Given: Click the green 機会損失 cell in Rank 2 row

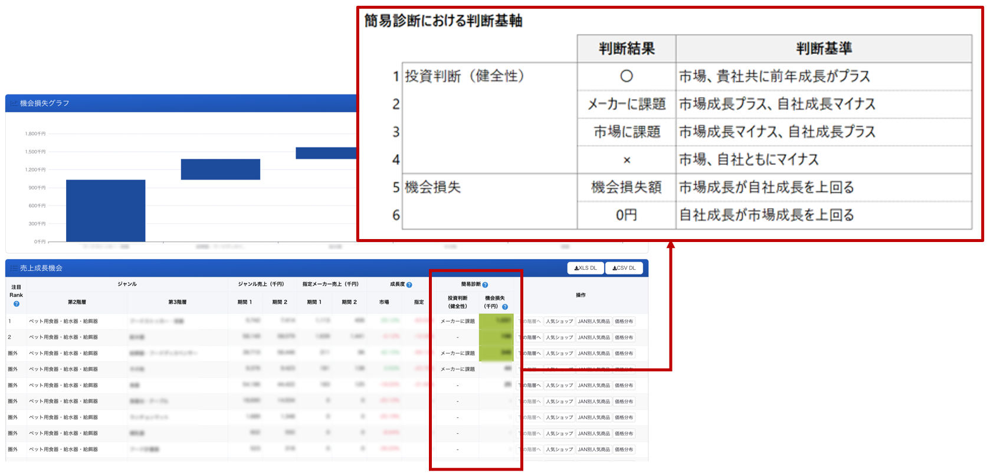Looking at the screenshot, I should pyautogui.click(x=496, y=337).
